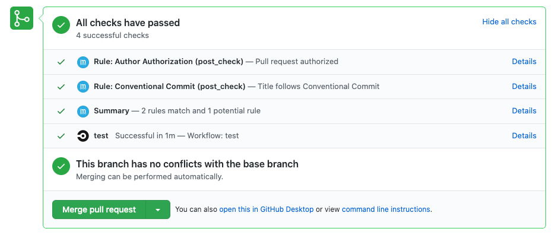The width and height of the screenshot is (552, 235).
Task: Click the CircleCI icon next to test
Action: [83, 136]
